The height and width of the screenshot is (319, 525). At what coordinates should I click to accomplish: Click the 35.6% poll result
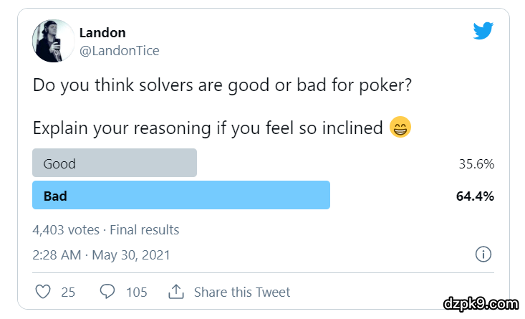(476, 164)
